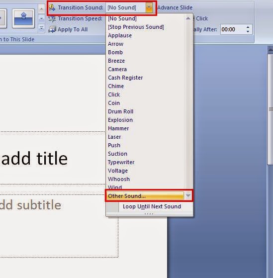The height and width of the screenshot is (278, 273).
Task: Select the Applause sound
Action: [120, 35]
